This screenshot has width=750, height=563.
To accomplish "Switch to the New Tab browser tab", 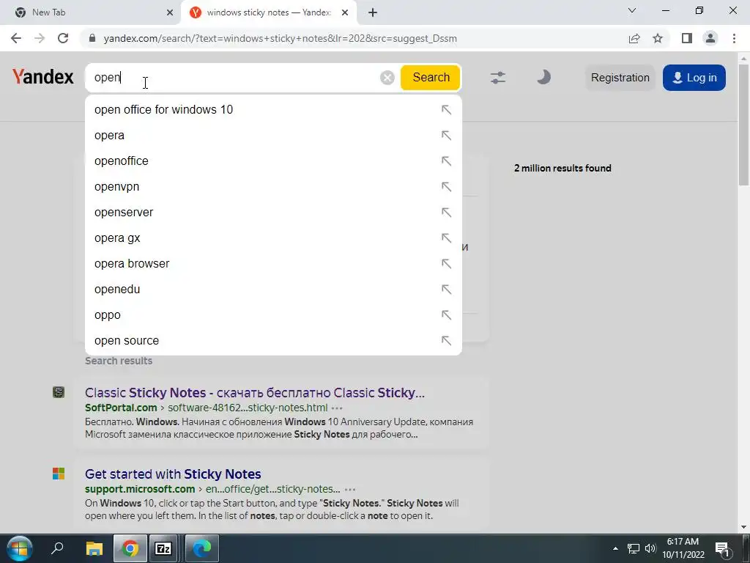I will click(x=90, y=12).
